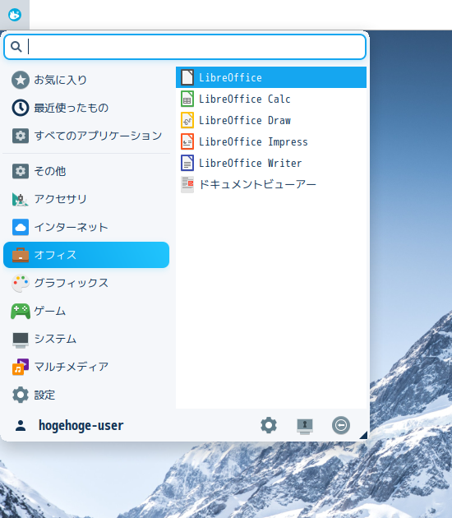Image resolution: width=452 pixels, height=518 pixels.
Task: Show 最近使ったもの recently used items
Action: click(x=86, y=108)
